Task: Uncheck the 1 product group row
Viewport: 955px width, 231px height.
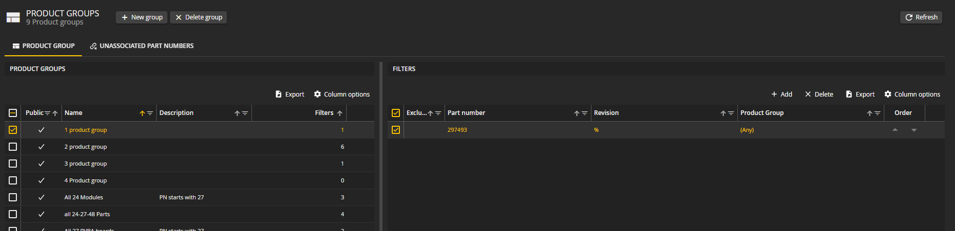Action: pyautogui.click(x=13, y=130)
